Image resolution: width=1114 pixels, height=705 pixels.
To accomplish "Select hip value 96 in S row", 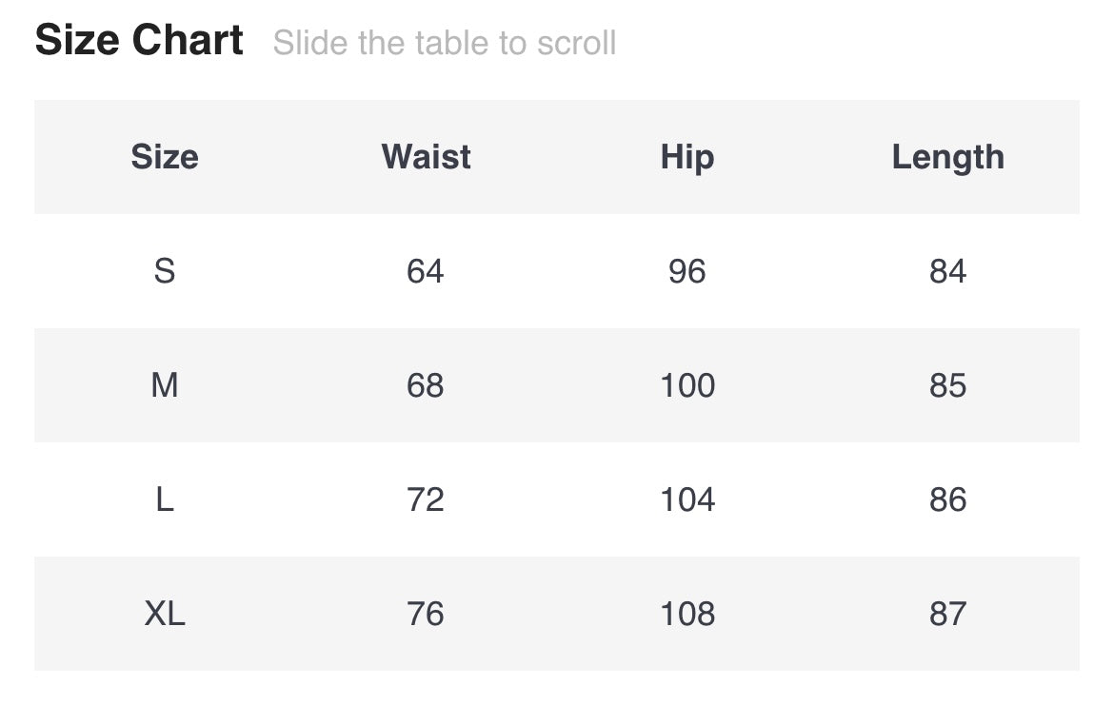I will tap(686, 271).
